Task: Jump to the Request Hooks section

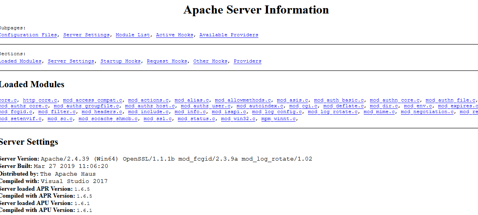Action: tap(167, 61)
